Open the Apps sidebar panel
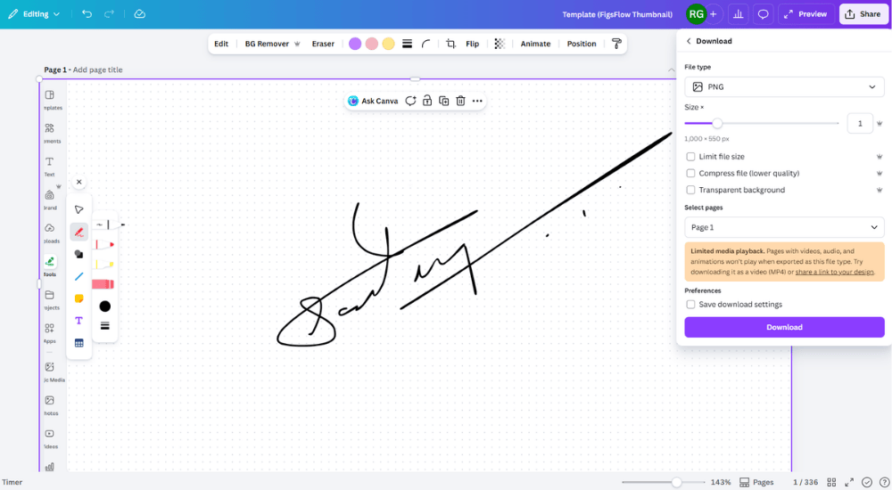The width and height of the screenshot is (892, 490). [49, 332]
